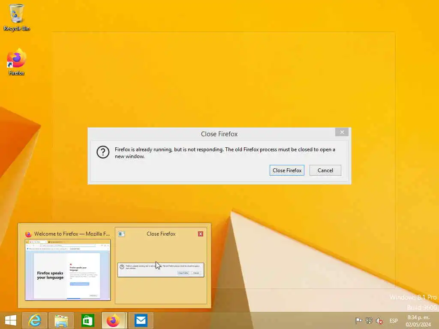Close the dialog with title bar X
The height and width of the screenshot is (329, 439).
click(342, 132)
